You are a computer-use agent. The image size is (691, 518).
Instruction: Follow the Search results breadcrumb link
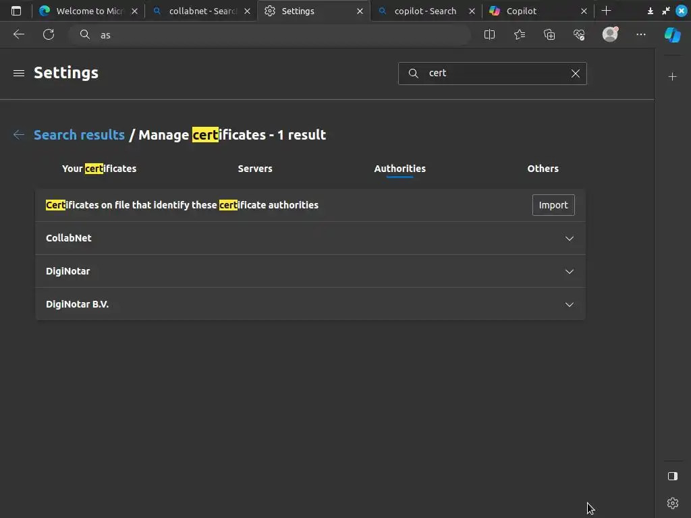tap(80, 135)
